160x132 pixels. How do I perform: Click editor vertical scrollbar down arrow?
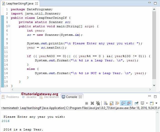click(x=154, y=85)
